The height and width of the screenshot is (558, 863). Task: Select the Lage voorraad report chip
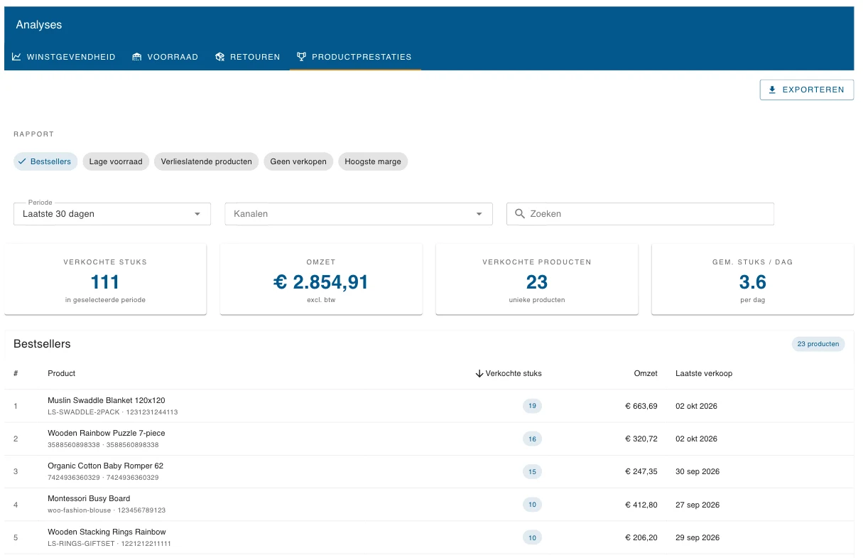pyautogui.click(x=116, y=161)
